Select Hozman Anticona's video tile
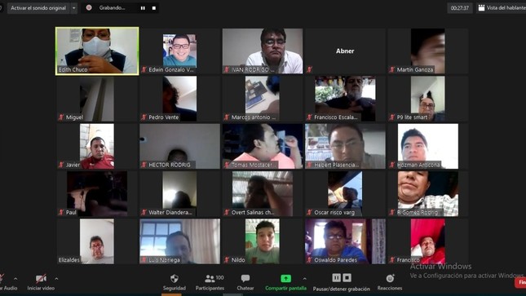The height and width of the screenshot is (296, 526). click(428, 146)
